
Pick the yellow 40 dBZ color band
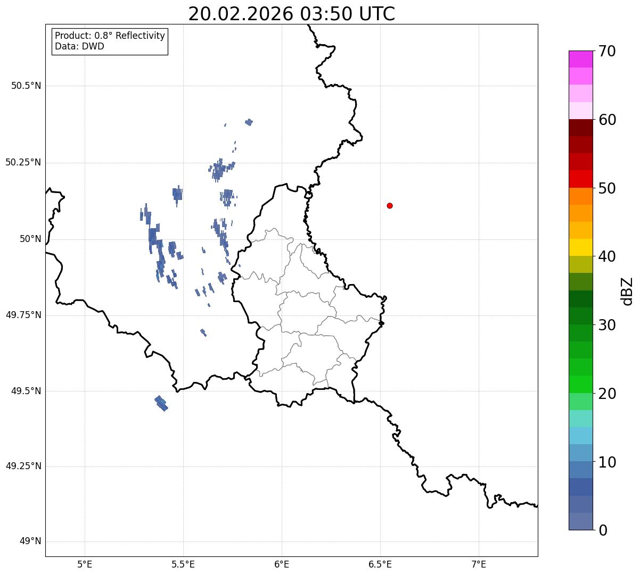coord(580,247)
